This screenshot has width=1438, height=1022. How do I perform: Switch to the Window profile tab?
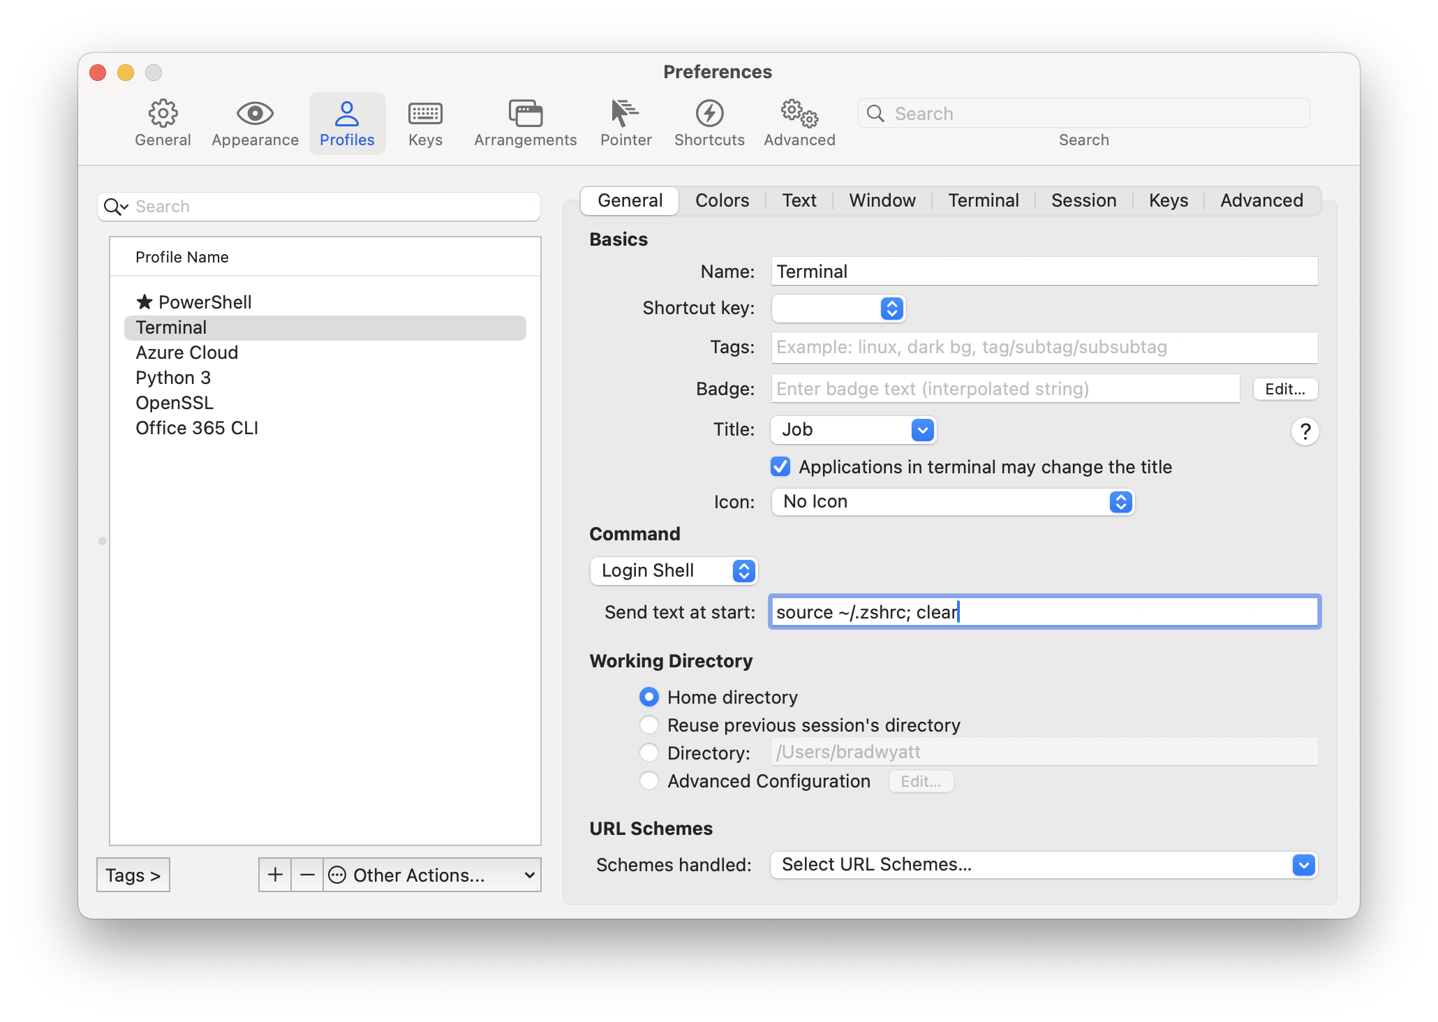pos(882,201)
